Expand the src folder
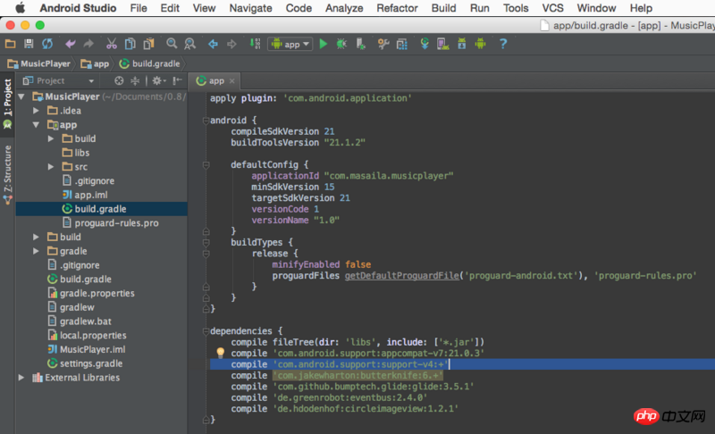 tap(51, 167)
